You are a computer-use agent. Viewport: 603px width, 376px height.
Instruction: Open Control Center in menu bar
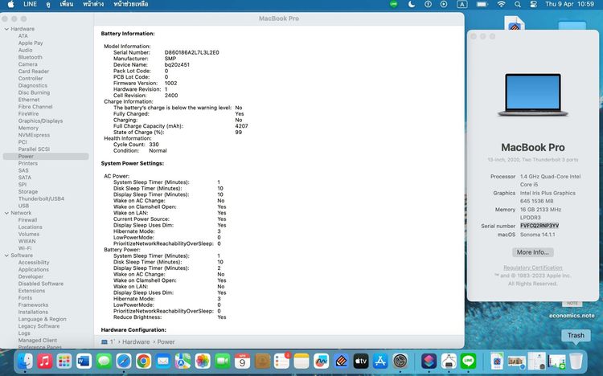533,4
